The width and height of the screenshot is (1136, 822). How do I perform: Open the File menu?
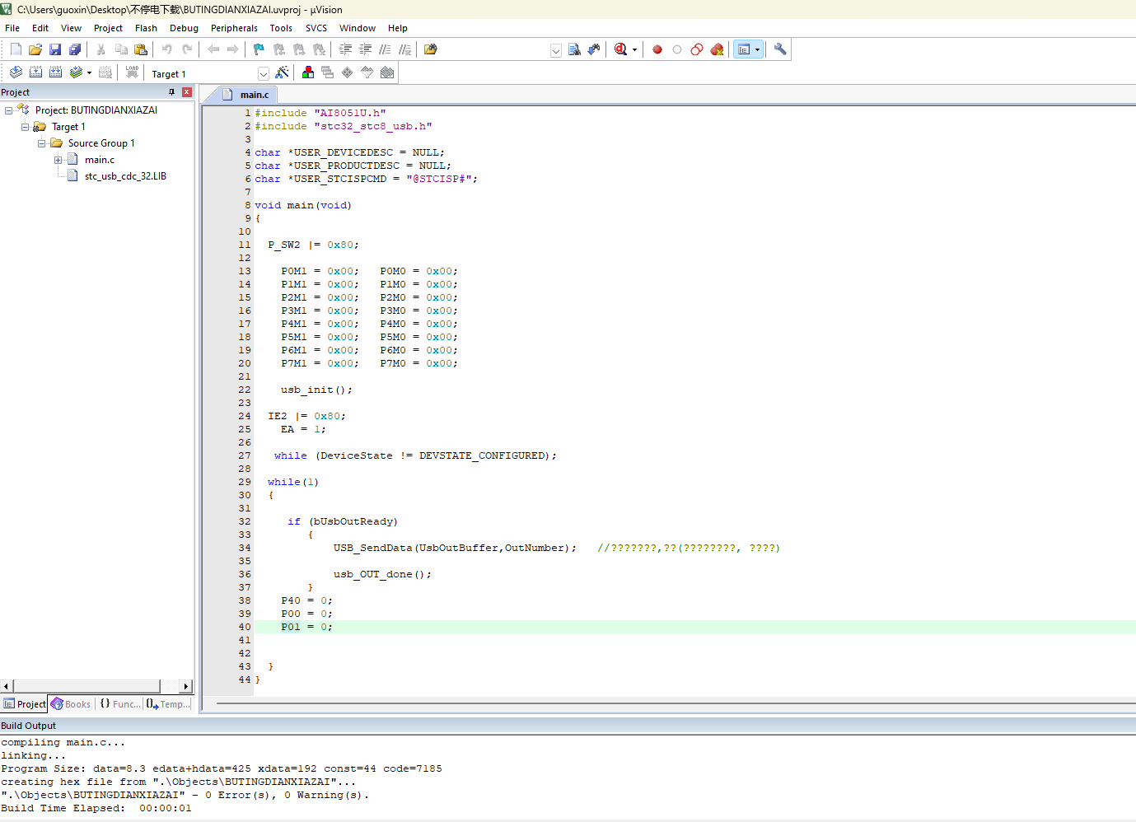[12, 28]
